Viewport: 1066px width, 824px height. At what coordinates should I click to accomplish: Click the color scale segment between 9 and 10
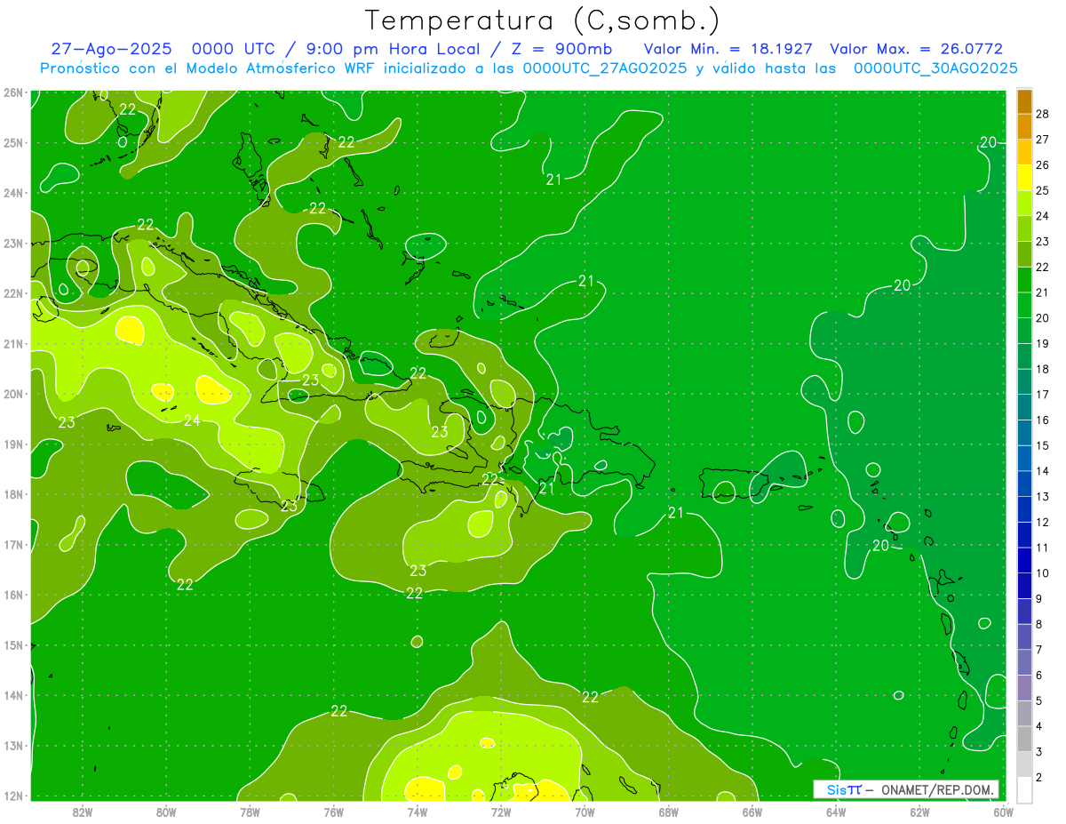click(x=1024, y=586)
